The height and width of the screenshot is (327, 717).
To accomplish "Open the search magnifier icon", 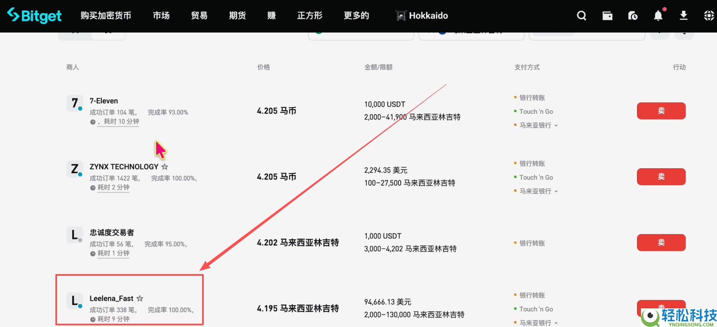I will [581, 16].
